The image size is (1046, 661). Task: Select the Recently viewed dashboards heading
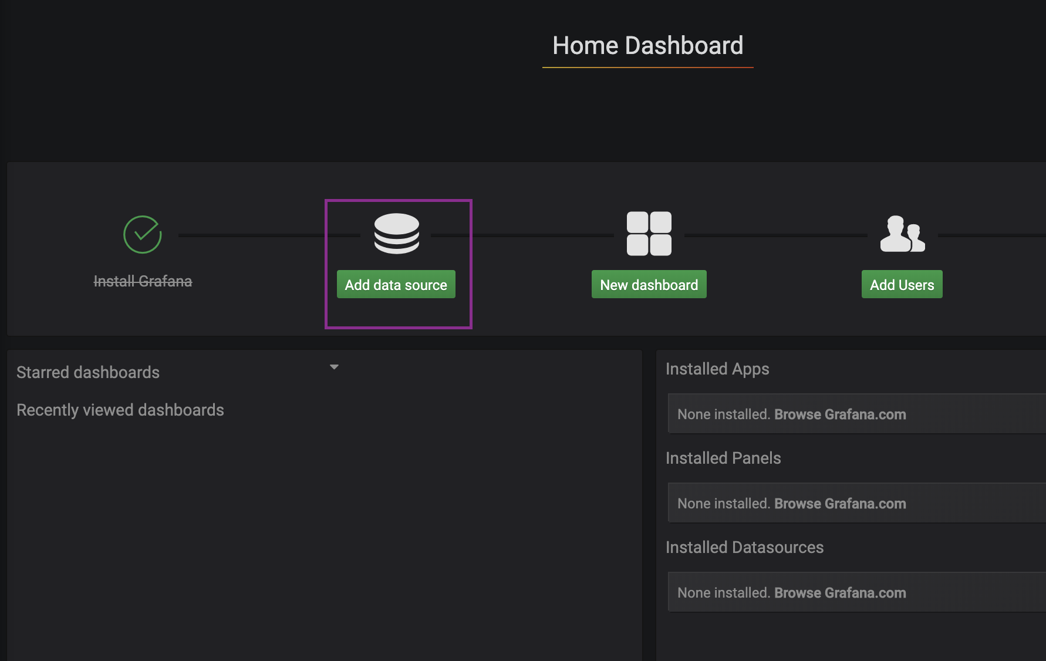[120, 410]
